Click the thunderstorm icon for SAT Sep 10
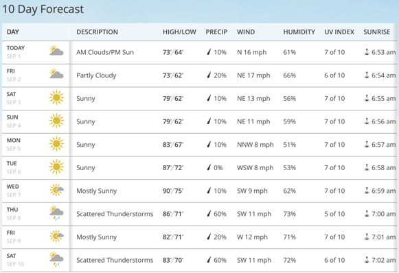Image resolution: width=399 pixels, height=273 pixels. click(56, 259)
